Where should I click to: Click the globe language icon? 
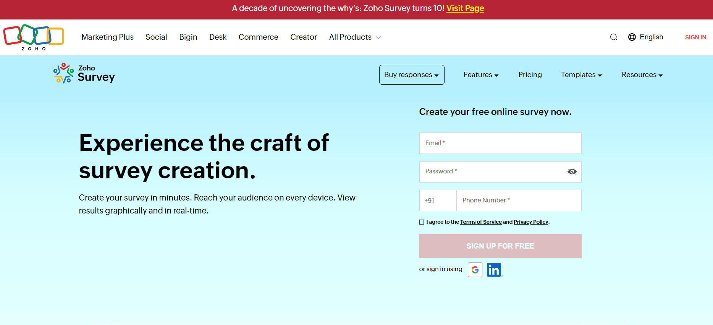pos(632,37)
